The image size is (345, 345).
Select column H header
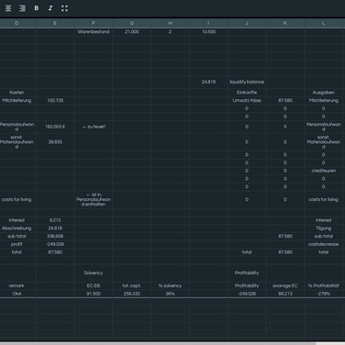(170, 23)
